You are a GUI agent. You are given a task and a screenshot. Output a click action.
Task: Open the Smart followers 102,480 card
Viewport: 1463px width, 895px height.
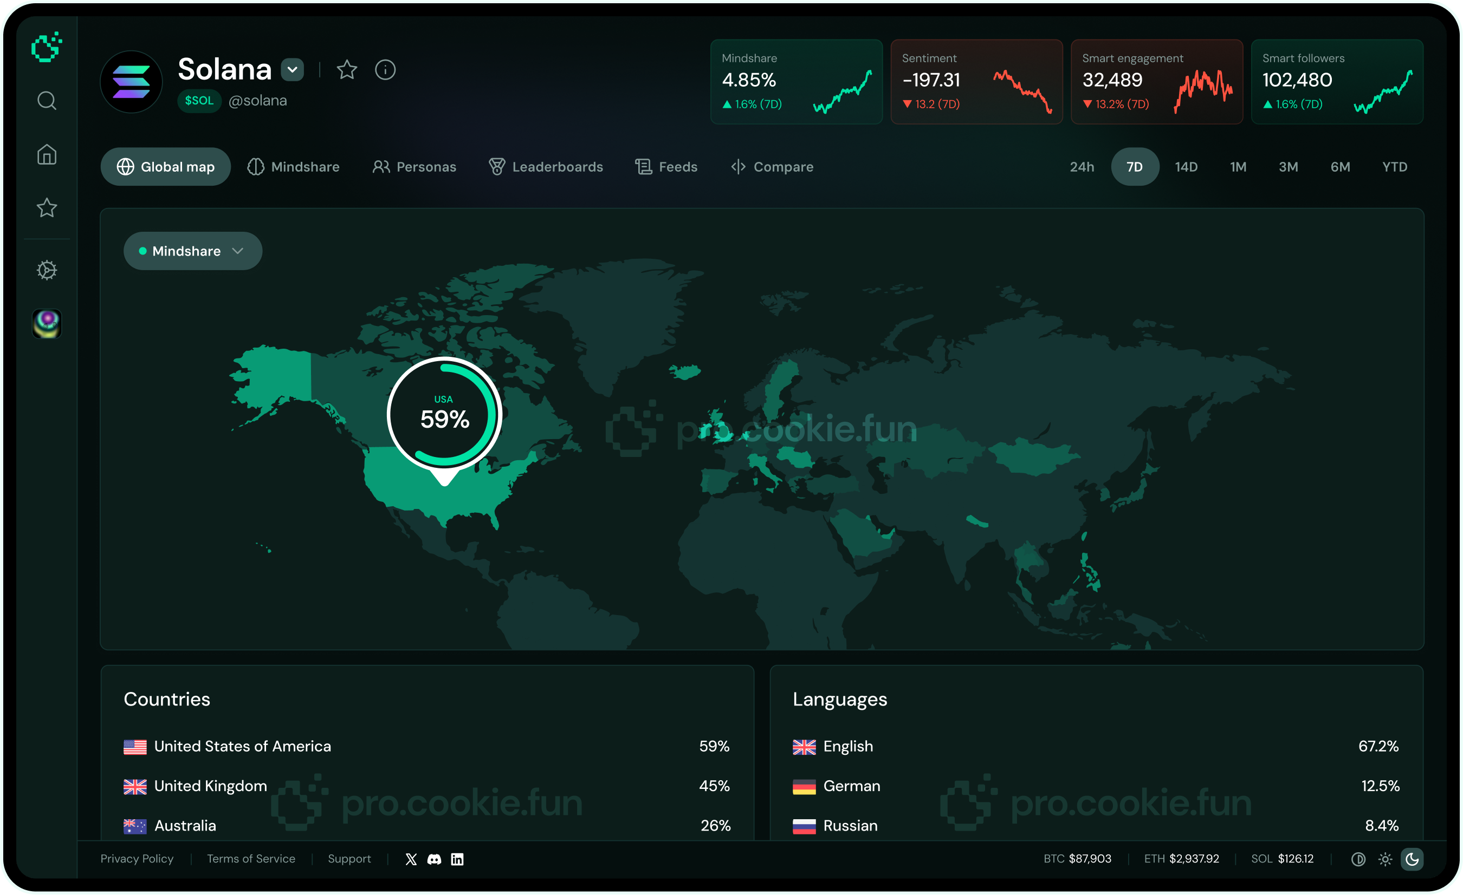1337,82
